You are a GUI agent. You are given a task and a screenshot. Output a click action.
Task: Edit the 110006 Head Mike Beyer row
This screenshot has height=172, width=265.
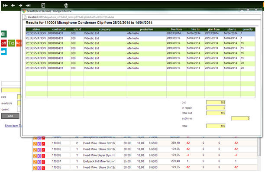point(35,156)
